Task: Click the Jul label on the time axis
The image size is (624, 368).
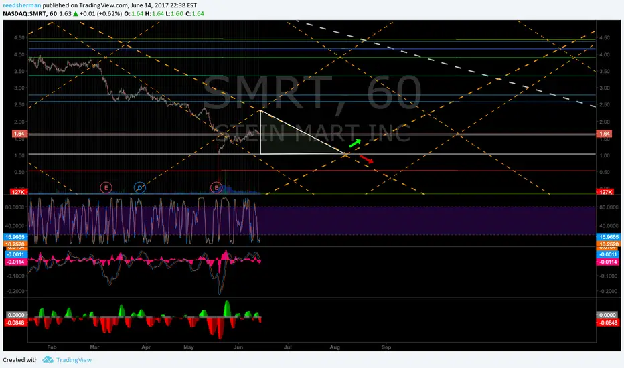Action: coord(288,347)
